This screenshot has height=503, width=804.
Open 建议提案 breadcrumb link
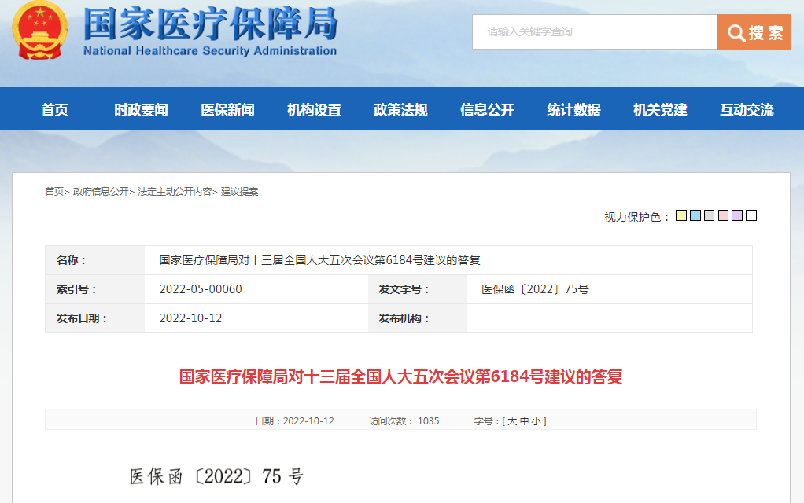(239, 192)
